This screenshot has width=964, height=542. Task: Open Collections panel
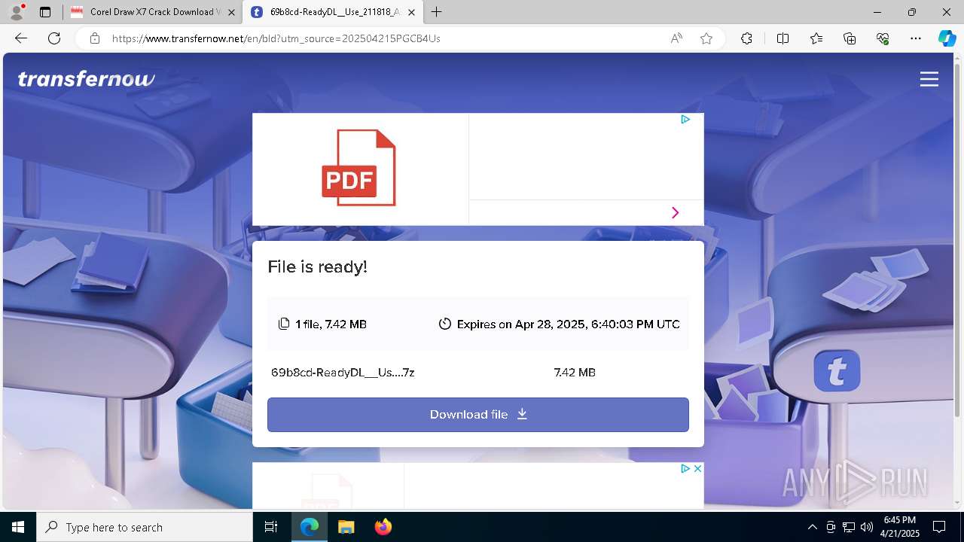coord(850,38)
